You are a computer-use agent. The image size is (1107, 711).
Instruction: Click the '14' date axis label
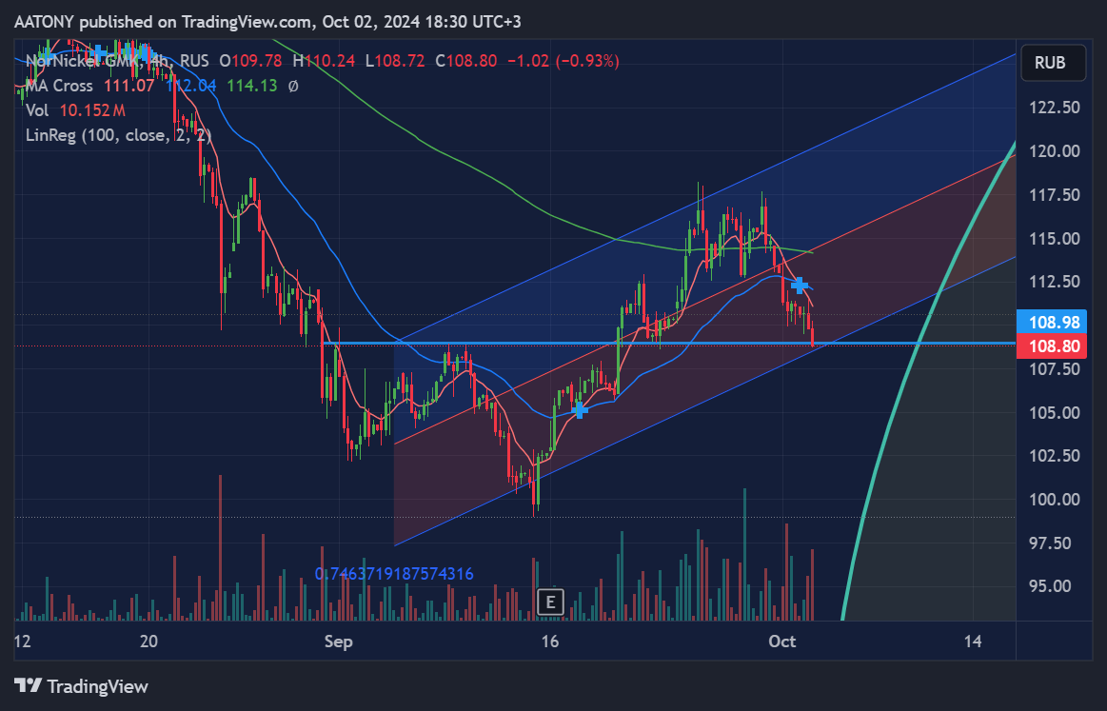pos(973,642)
